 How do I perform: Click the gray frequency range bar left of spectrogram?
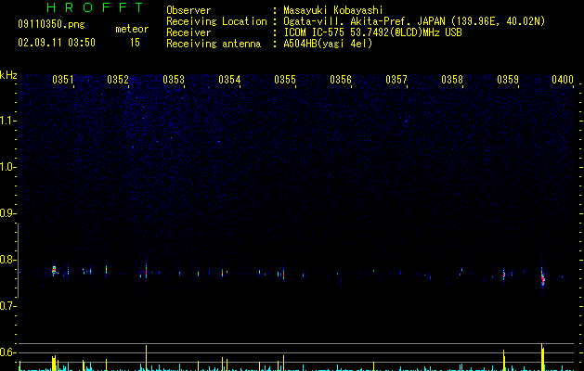[x=18, y=260]
